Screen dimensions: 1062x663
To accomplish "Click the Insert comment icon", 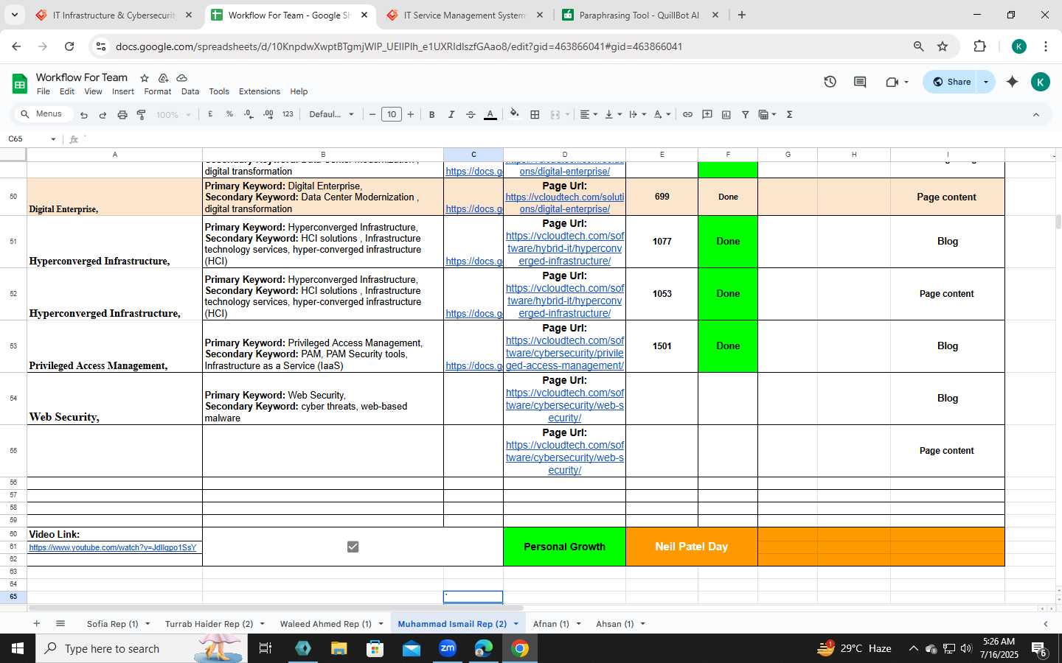I will coord(707,114).
